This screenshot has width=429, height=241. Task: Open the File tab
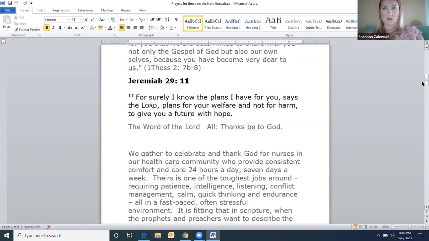pos(8,10)
